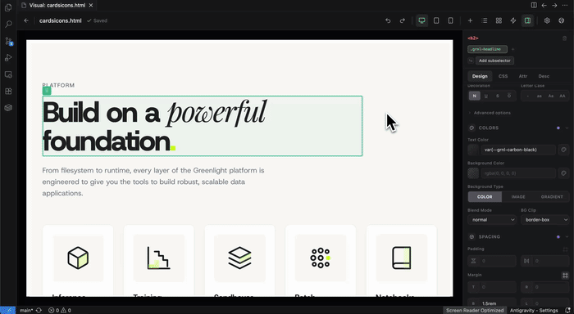Open the components grid icon in toolbar

(499, 20)
